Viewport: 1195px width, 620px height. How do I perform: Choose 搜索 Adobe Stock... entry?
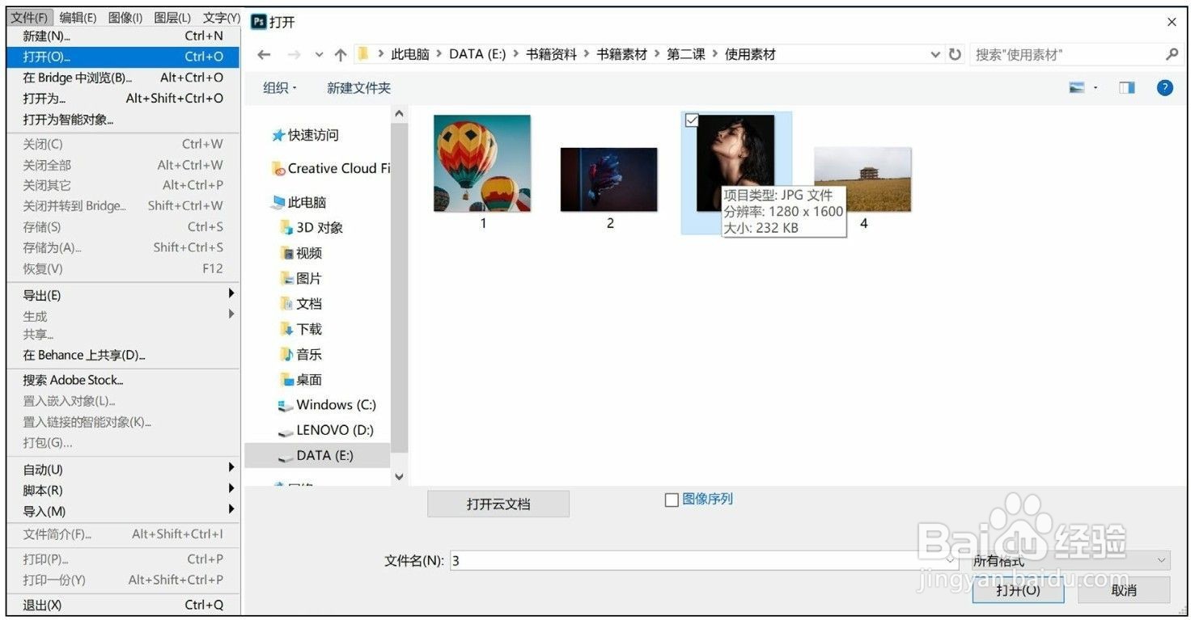pyautogui.click(x=121, y=380)
